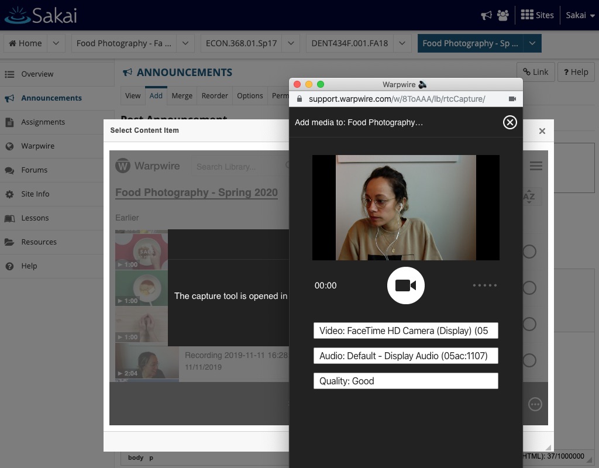Open the Food Photography - Sp active tab
Viewport: 599px width, 468px height.
click(x=470, y=43)
